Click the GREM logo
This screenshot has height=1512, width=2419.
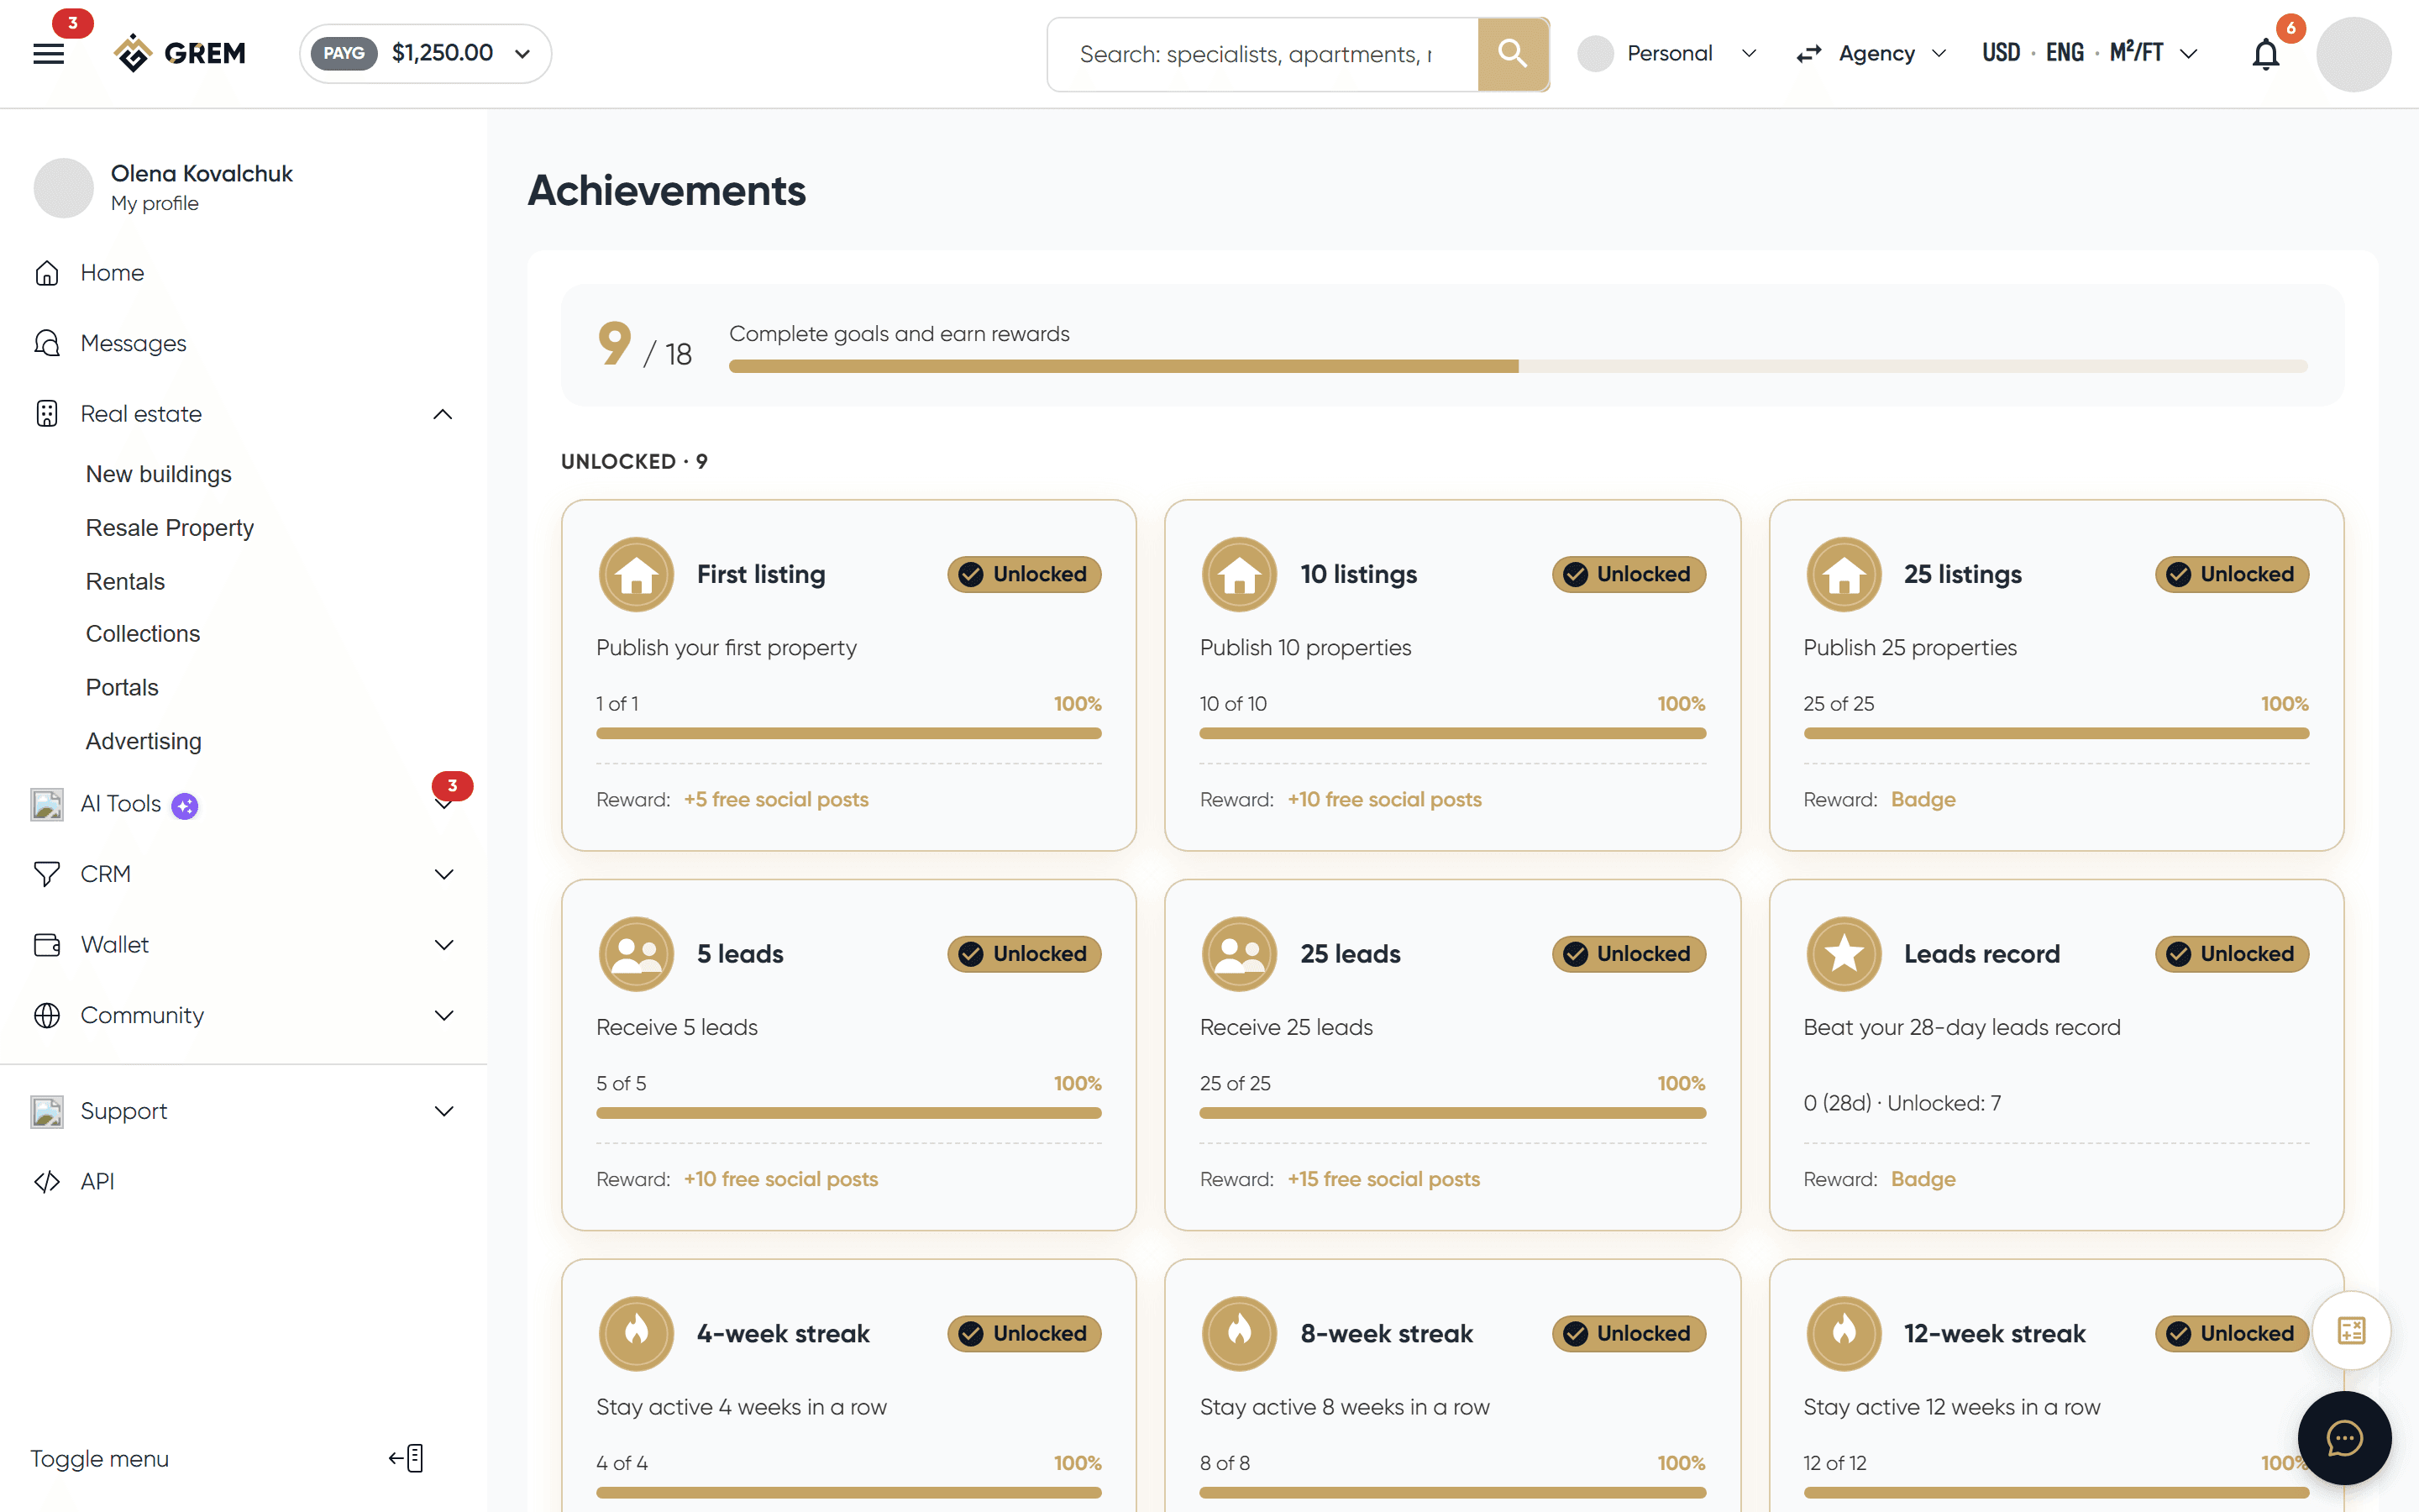[x=180, y=54]
